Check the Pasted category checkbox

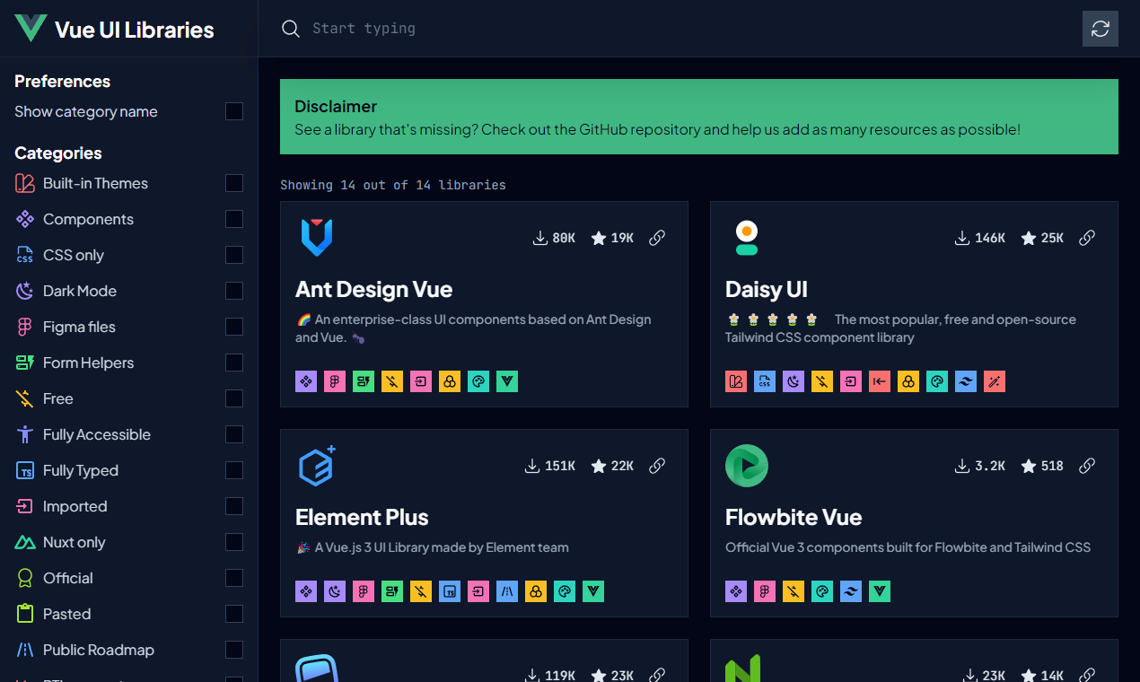[234, 614]
